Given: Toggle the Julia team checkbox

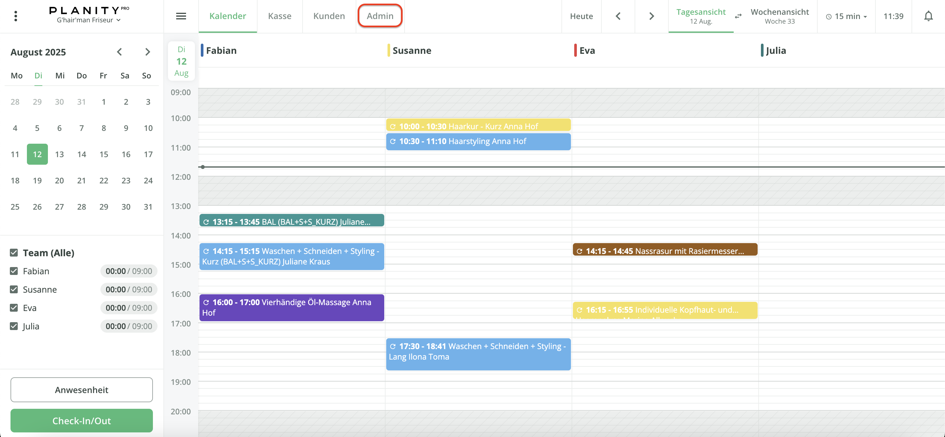Looking at the screenshot, I should tap(14, 326).
